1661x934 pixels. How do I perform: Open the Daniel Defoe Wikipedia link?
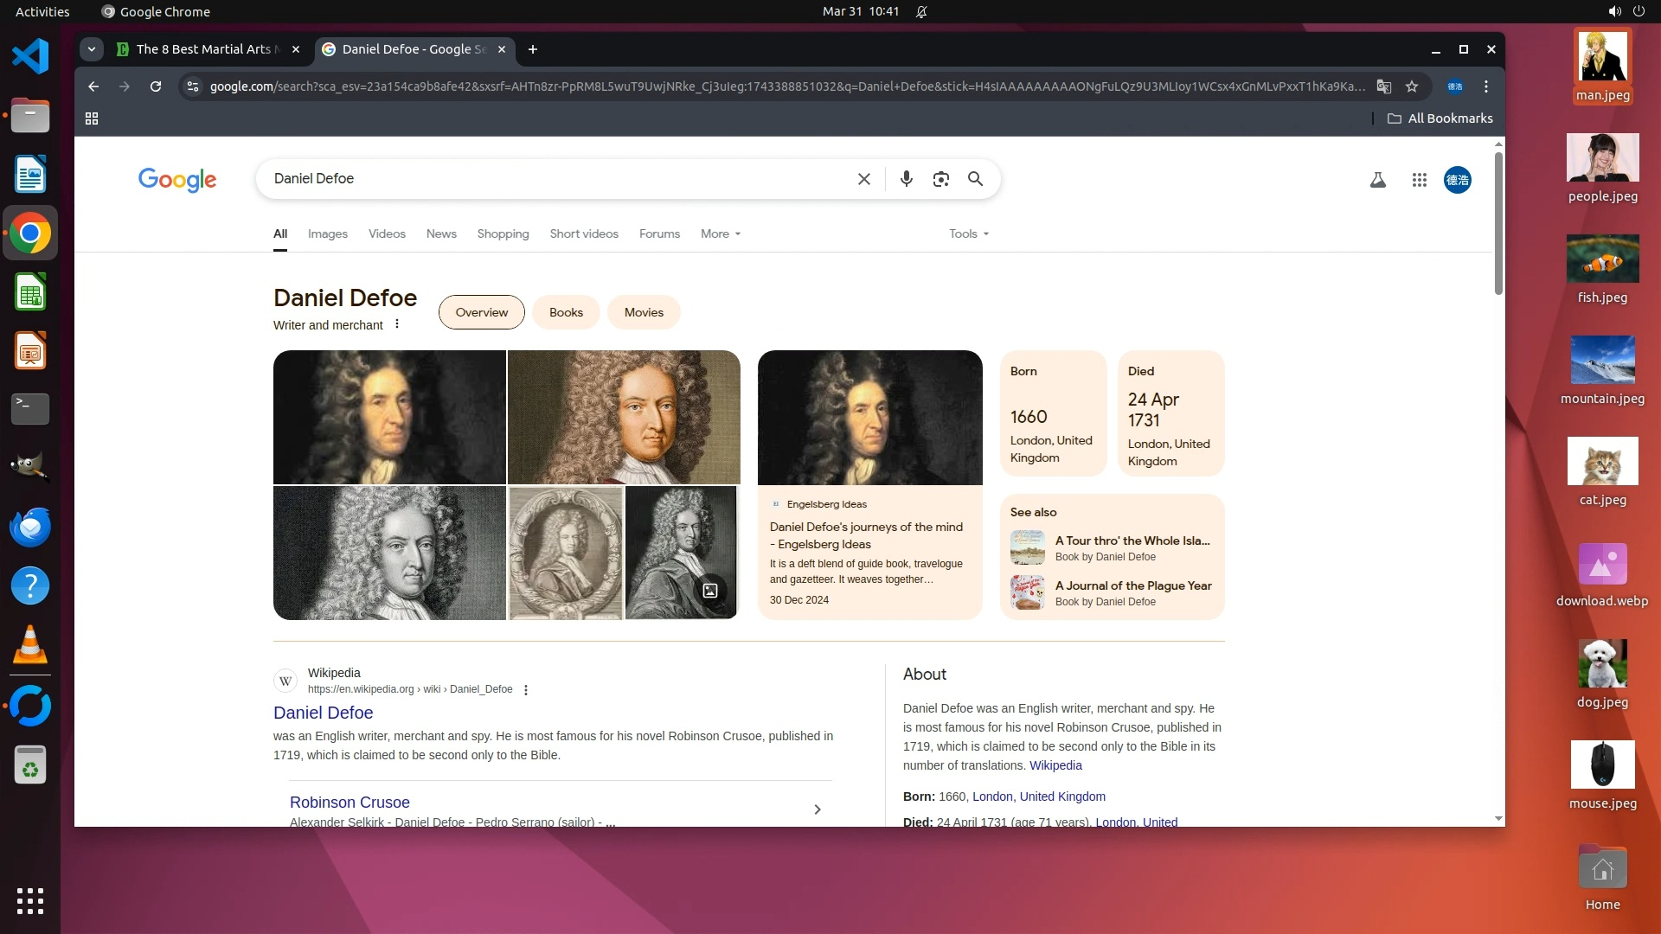[x=323, y=713]
